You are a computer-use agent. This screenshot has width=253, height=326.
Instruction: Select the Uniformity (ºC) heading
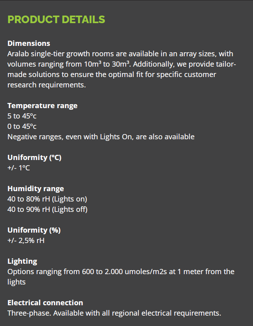34,158
